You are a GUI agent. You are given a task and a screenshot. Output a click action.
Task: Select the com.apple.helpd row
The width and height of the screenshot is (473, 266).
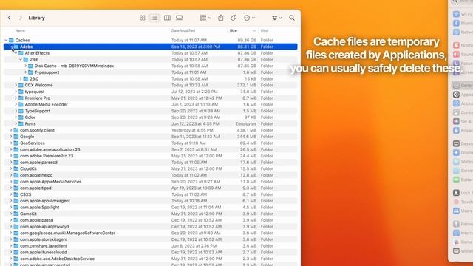(150, 175)
